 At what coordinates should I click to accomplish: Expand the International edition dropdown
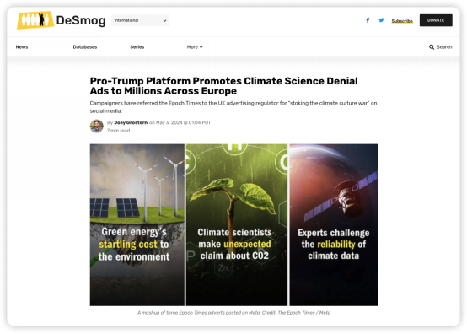(140, 20)
